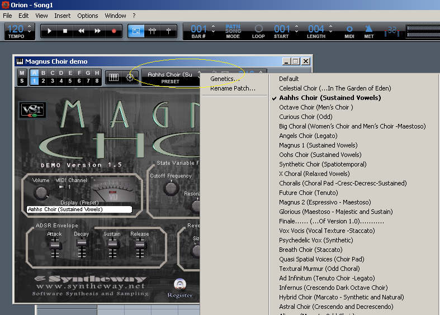This screenshot has height=315, width=440.
Task: Open the Insert menu
Action: click(x=62, y=16)
